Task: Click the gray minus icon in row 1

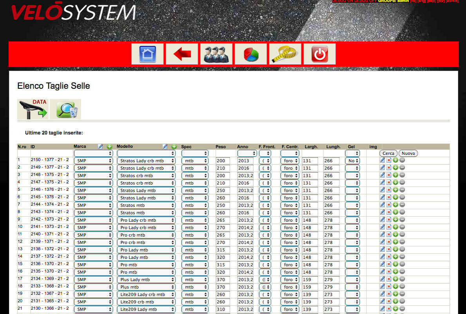Action: coord(402,160)
